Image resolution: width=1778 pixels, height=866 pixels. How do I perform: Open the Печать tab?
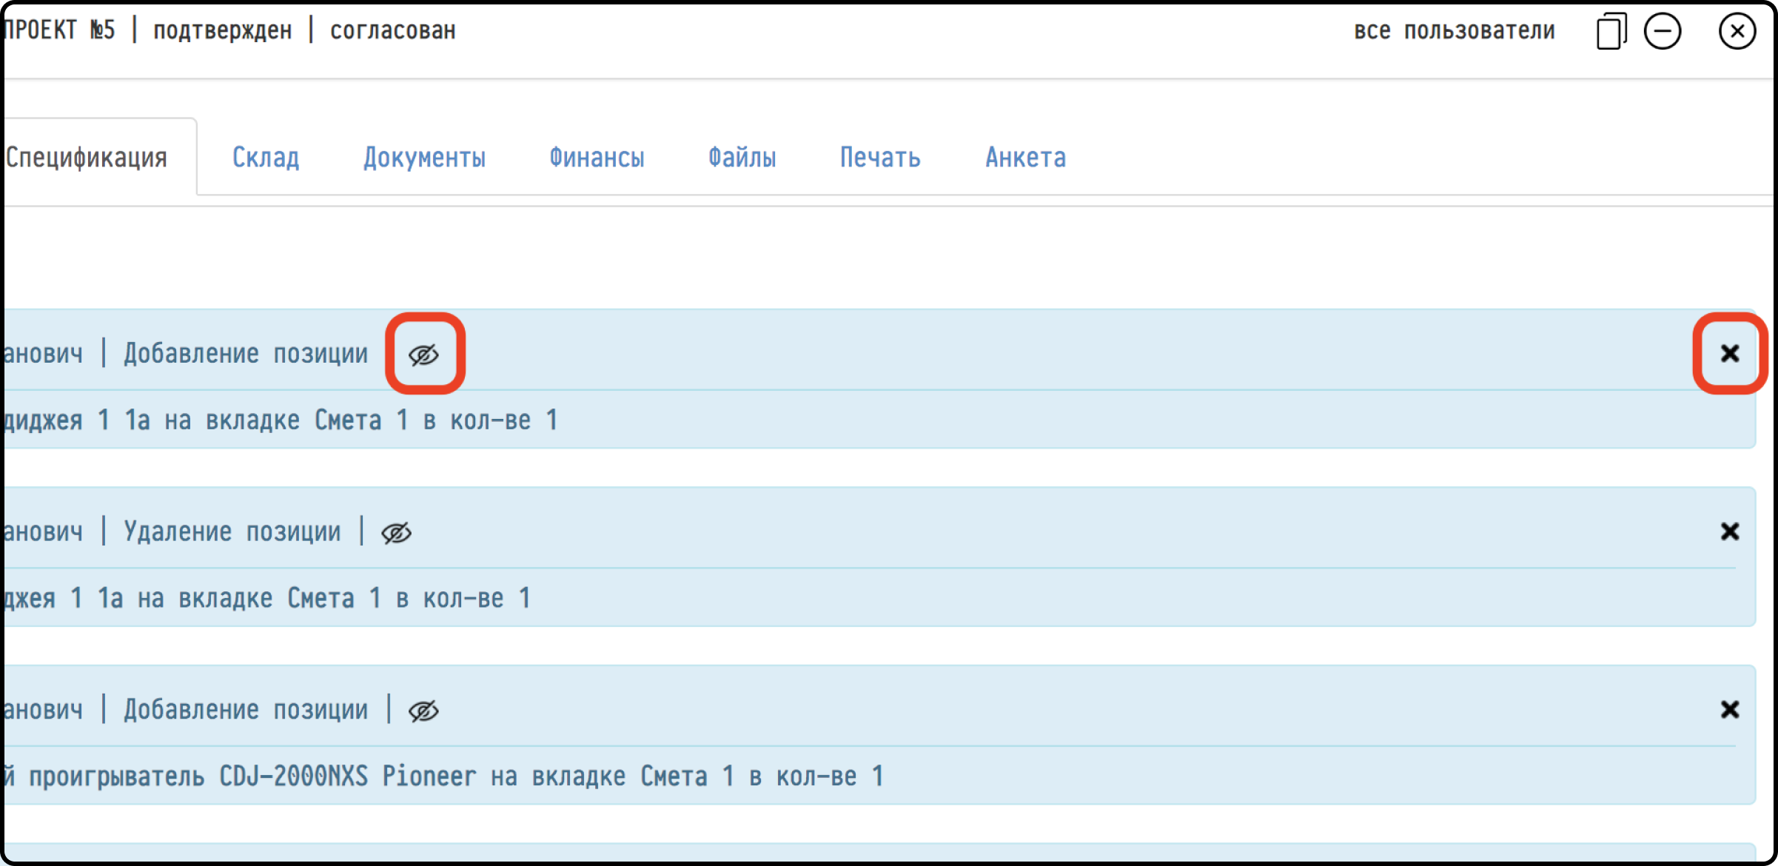880,158
